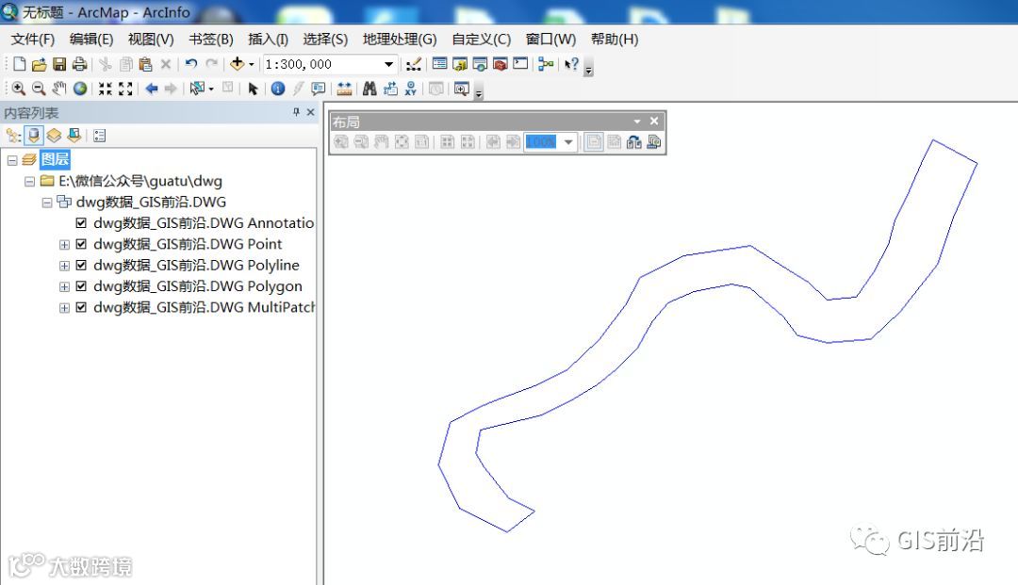Open Add Data dropdown arrow
Screen dimensions: 1018x585
pyautogui.click(x=252, y=64)
